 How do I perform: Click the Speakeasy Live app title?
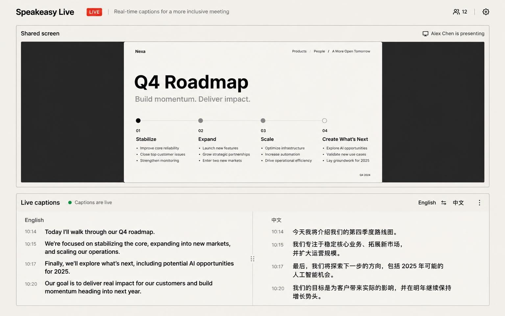coord(45,12)
